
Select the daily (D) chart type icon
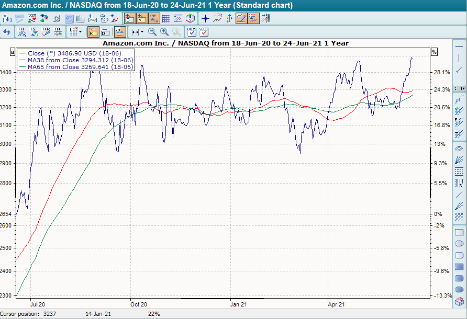pyautogui.click(x=128, y=18)
